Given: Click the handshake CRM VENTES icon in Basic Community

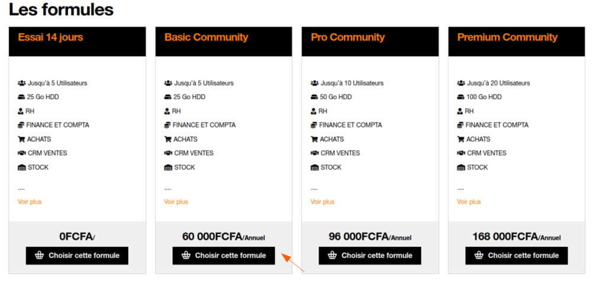Looking at the screenshot, I should pyautogui.click(x=168, y=153).
